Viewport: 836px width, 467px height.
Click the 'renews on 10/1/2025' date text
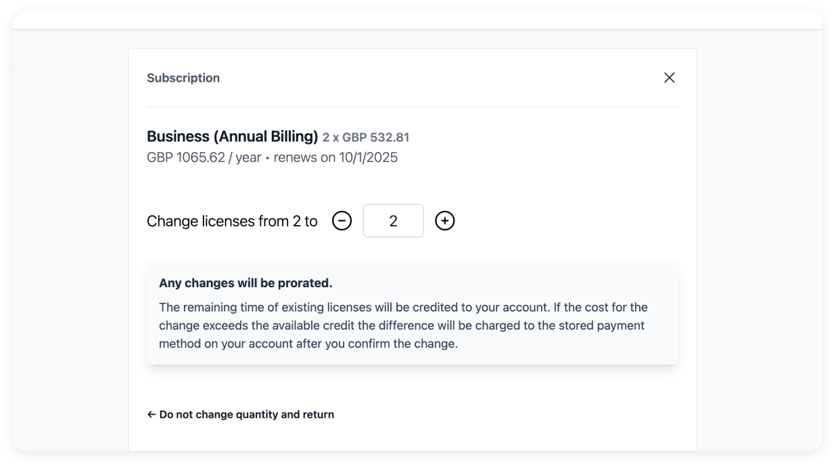click(x=335, y=157)
